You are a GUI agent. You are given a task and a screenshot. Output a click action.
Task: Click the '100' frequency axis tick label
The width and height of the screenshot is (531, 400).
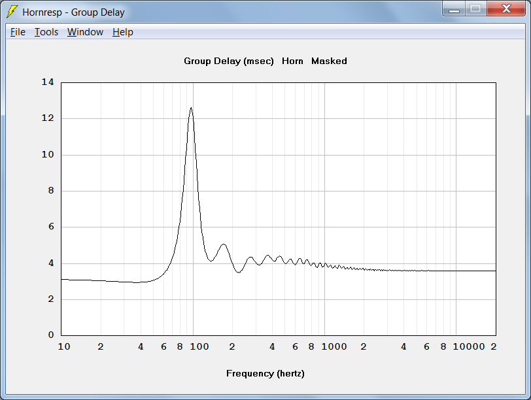click(x=199, y=346)
